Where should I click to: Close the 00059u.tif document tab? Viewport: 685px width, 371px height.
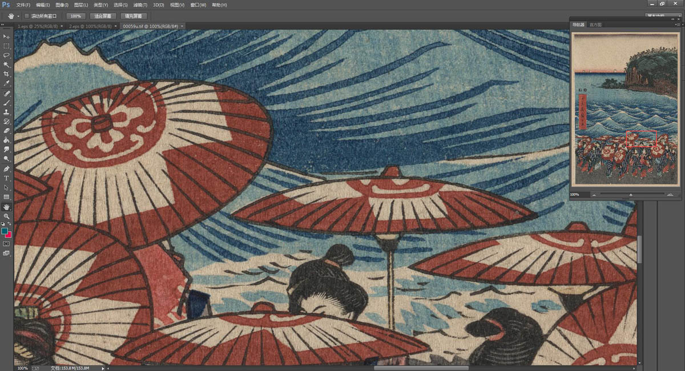tap(183, 26)
